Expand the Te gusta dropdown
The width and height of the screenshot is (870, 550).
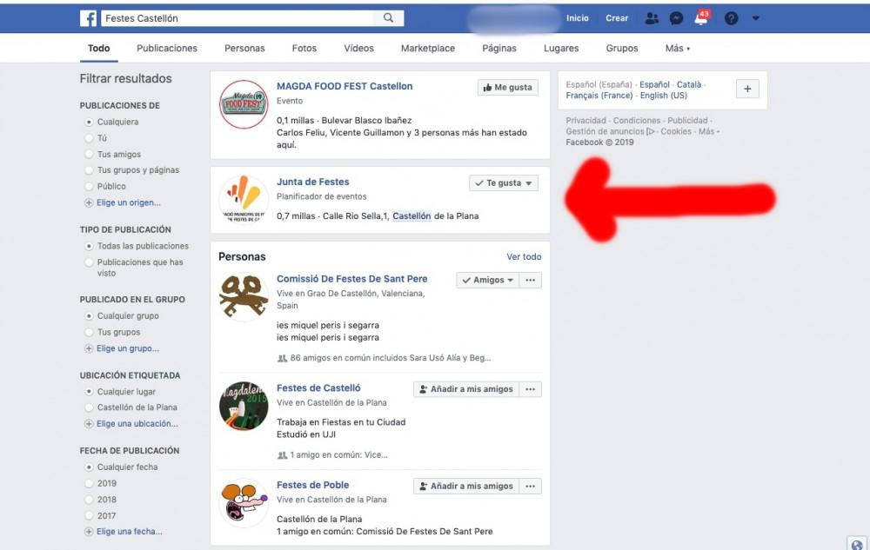pyautogui.click(x=504, y=183)
